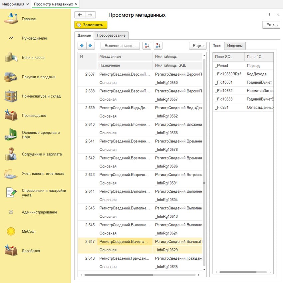Viewport: 283px width, 283px height.
Task: Click the metadata table horizontal scrollbar
Action: point(118,275)
